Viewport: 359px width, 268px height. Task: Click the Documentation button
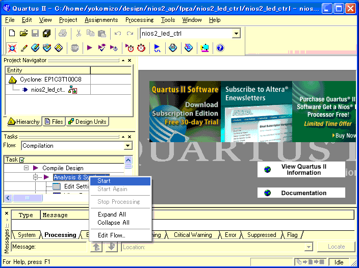pyautogui.click(x=301, y=193)
